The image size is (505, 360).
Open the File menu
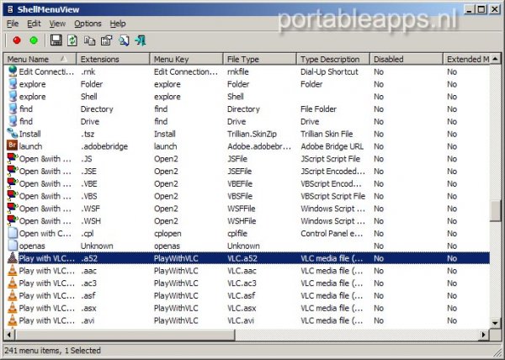coord(13,24)
